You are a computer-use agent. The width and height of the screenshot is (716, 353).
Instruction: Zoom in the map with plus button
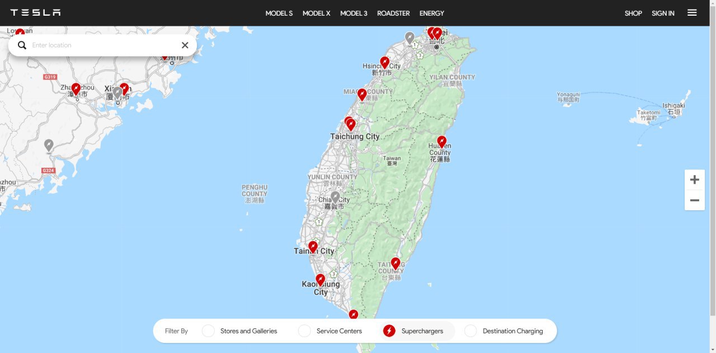(694, 180)
